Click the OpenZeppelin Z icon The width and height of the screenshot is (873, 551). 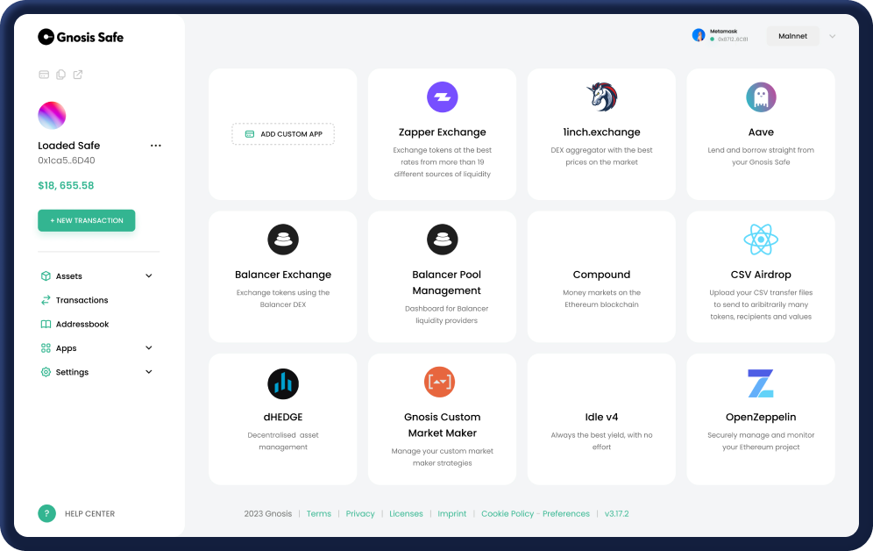pos(761,383)
